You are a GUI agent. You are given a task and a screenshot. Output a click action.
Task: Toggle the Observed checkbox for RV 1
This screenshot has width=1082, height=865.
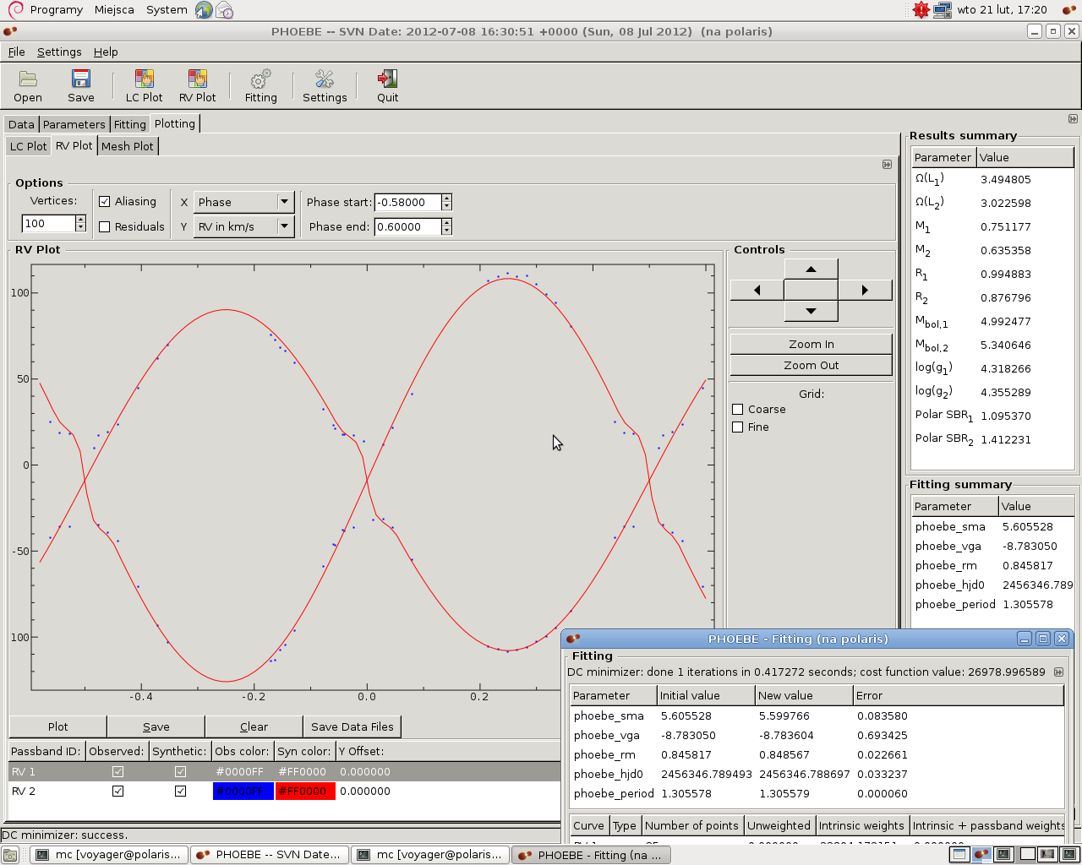(117, 771)
